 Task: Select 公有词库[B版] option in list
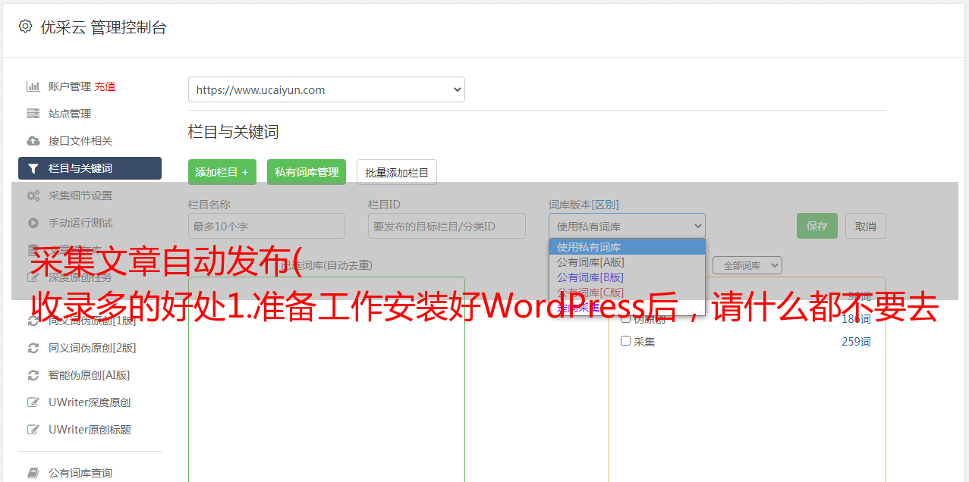click(x=590, y=277)
